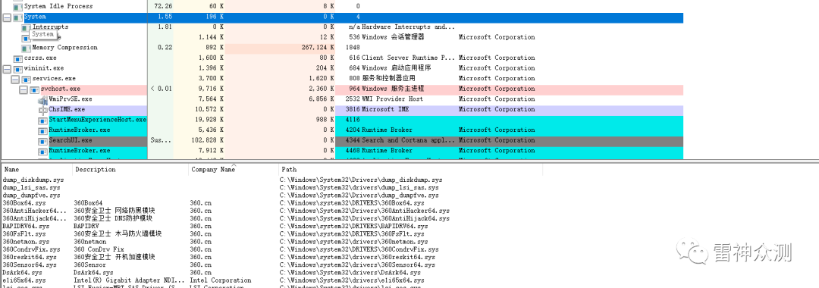This screenshot has height=288, width=819.
Task: Click the ChsIME.exe process icon
Action: [x=42, y=110]
